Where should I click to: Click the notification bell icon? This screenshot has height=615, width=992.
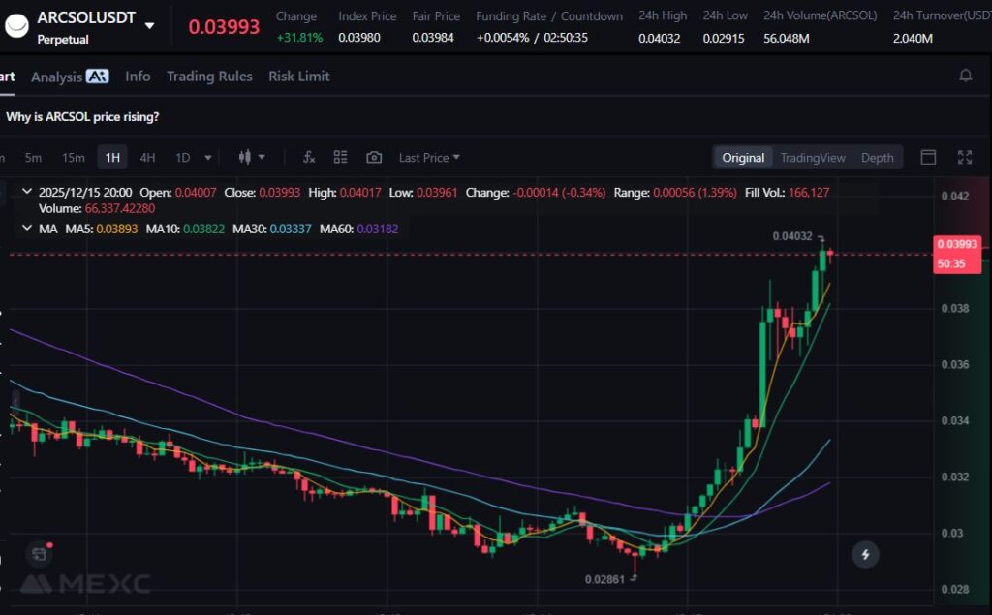point(965,76)
